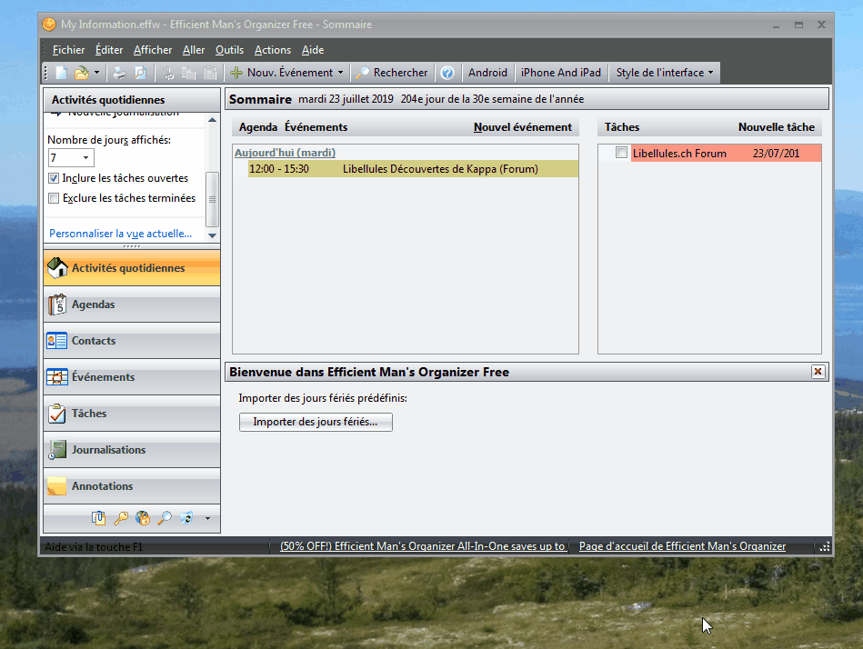This screenshot has height=649, width=863.
Task: Click the Aujourd'hui (mardi) link
Action: (x=286, y=153)
